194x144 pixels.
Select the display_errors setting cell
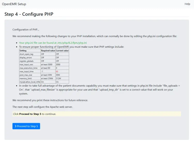[x=26, y=58]
